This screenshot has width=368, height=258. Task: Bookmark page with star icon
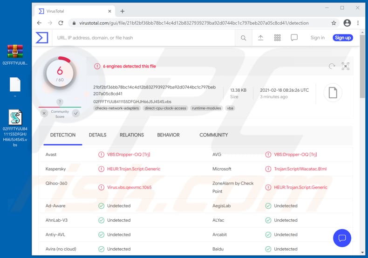tap(334, 23)
